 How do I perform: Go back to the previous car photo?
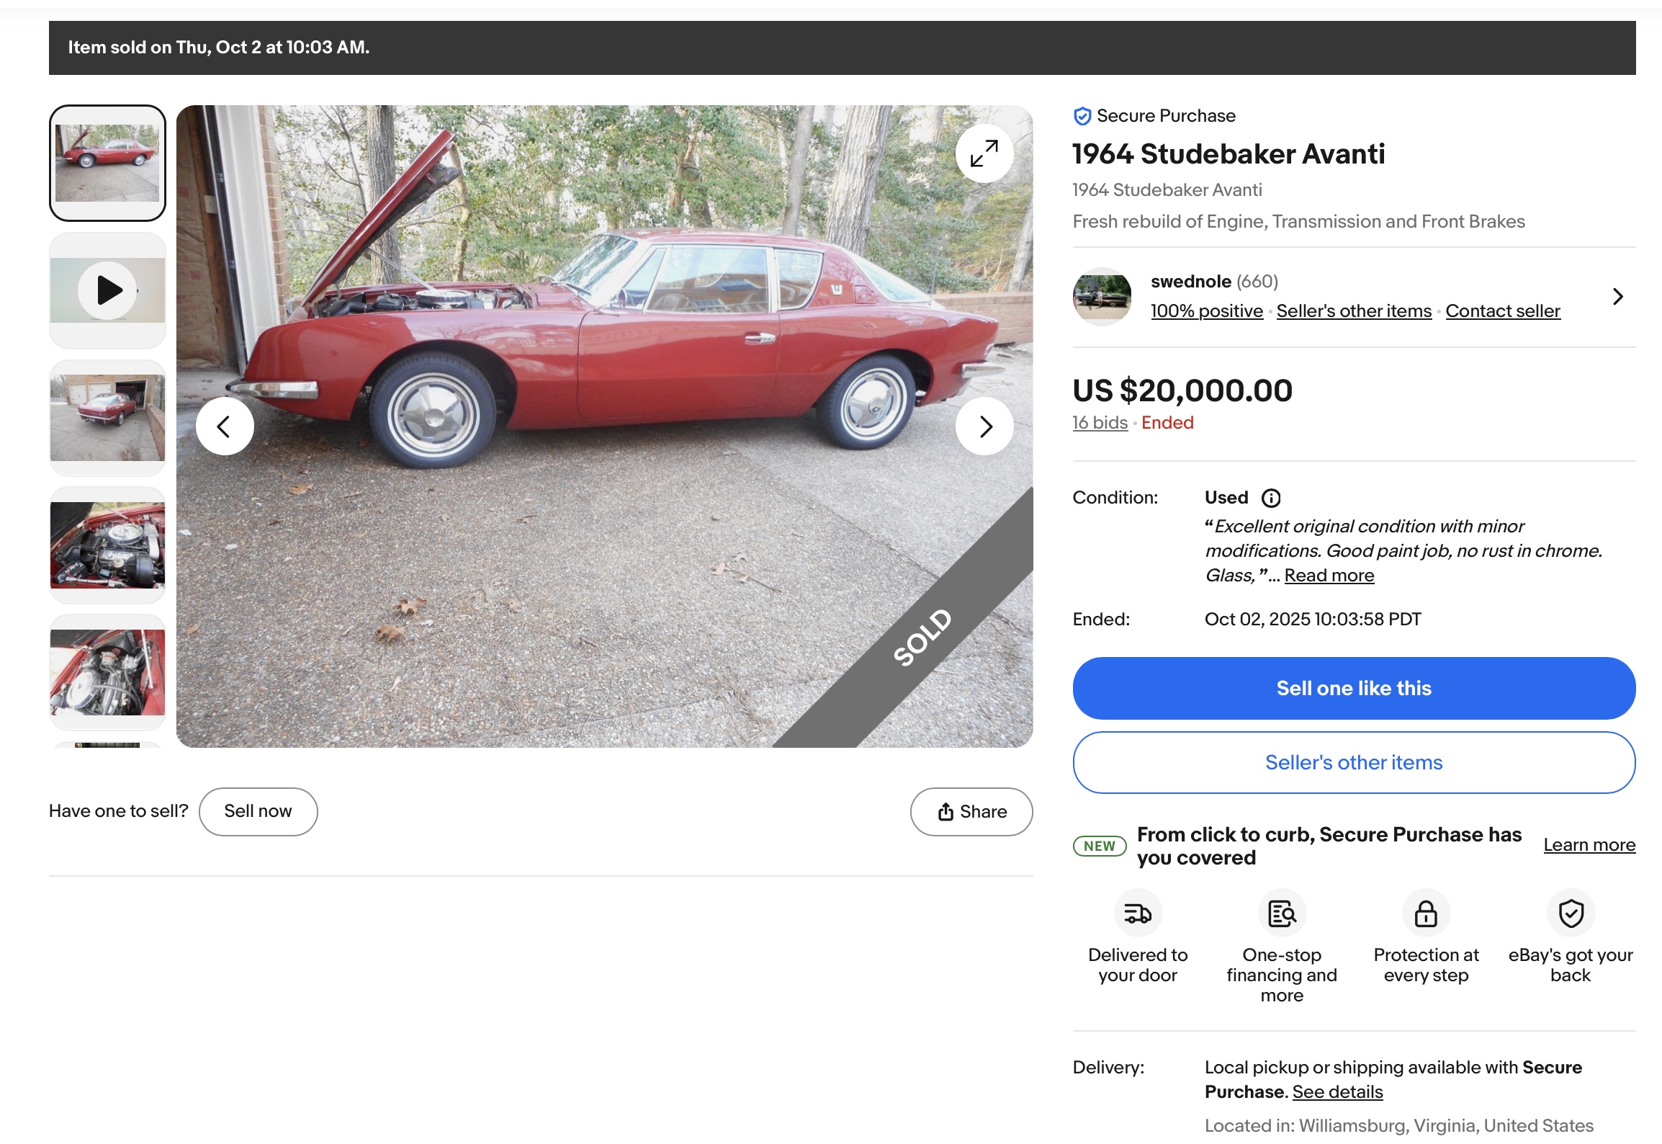[x=225, y=426]
